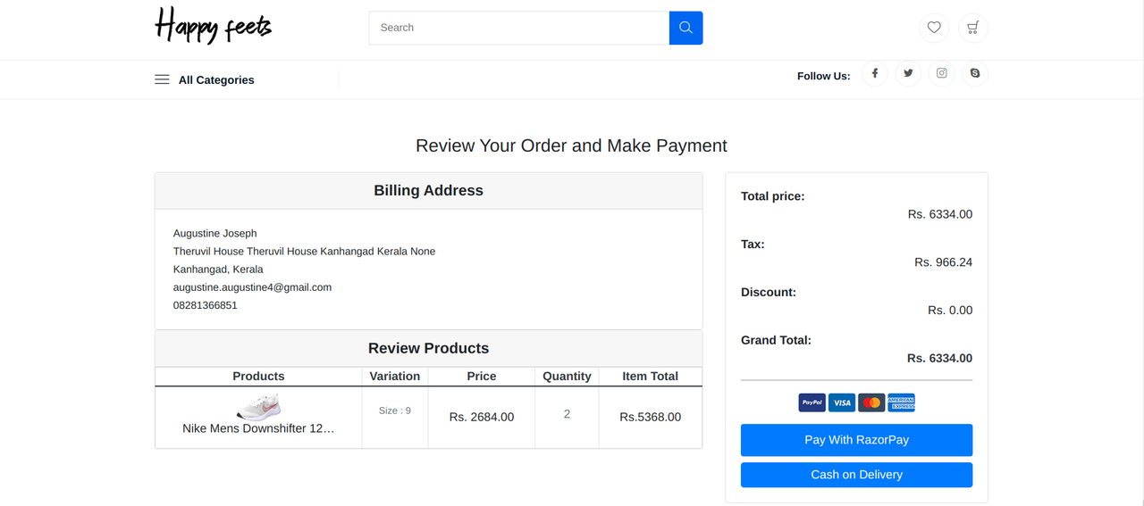The height and width of the screenshot is (506, 1144).
Task: Click the Quantity column header
Action: pyautogui.click(x=567, y=376)
